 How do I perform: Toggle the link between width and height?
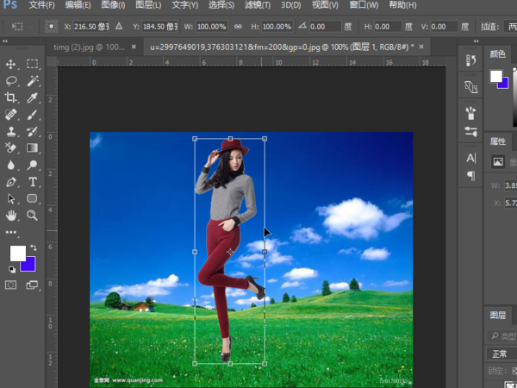point(238,27)
